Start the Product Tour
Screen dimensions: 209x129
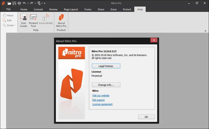33,21
